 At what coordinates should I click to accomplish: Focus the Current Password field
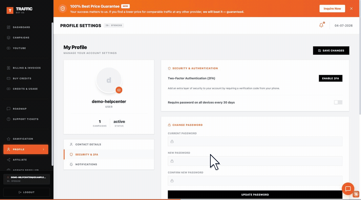[x=255, y=141]
